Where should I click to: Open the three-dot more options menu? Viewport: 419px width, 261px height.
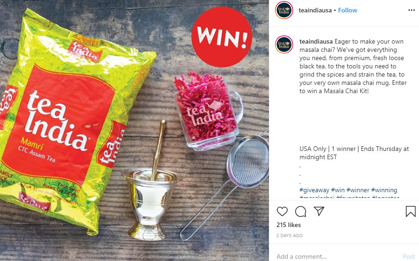pos(412,10)
